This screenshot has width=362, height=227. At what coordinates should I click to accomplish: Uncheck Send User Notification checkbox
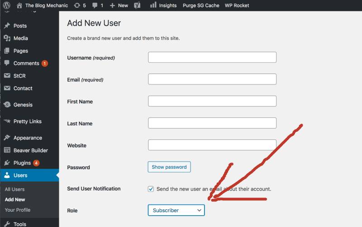point(151,189)
